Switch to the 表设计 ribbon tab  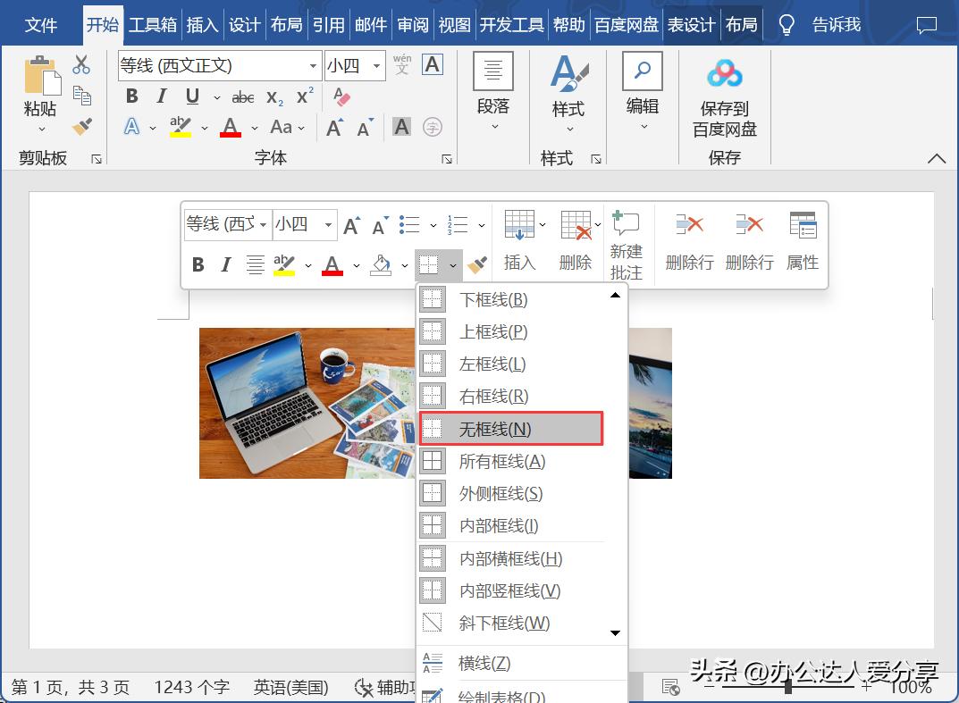point(691,24)
